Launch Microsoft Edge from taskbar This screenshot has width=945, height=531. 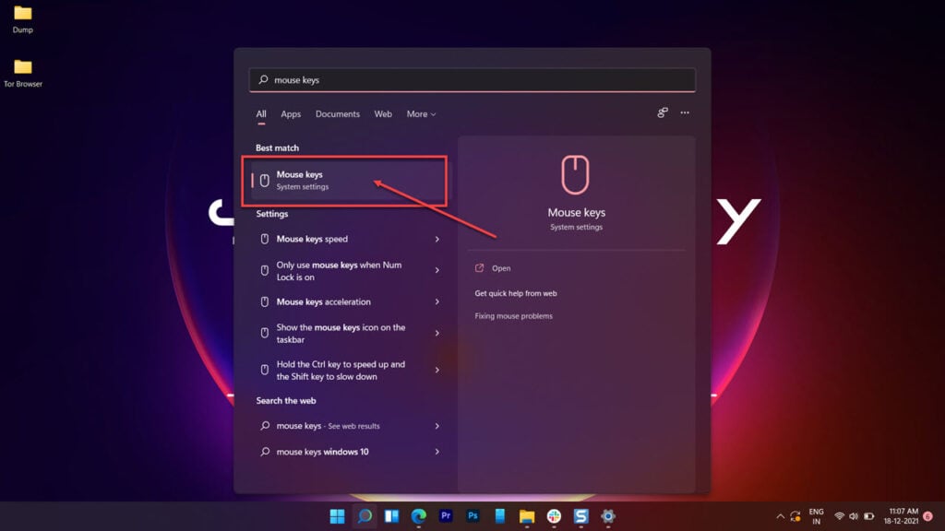coord(418,516)
